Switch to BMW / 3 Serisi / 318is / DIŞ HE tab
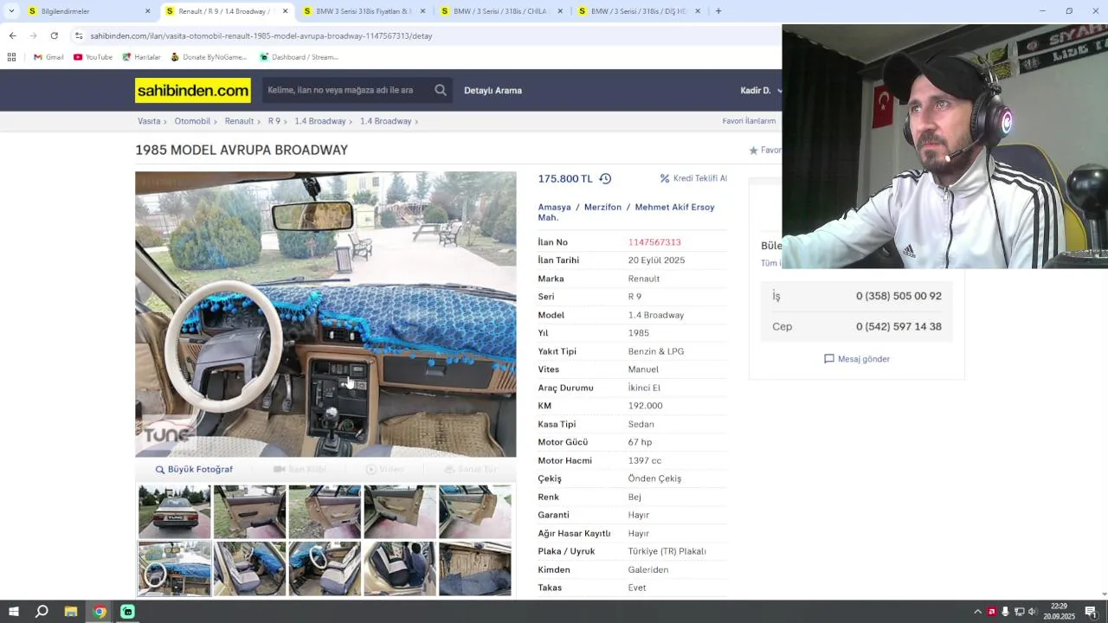 tap(639, 11)
